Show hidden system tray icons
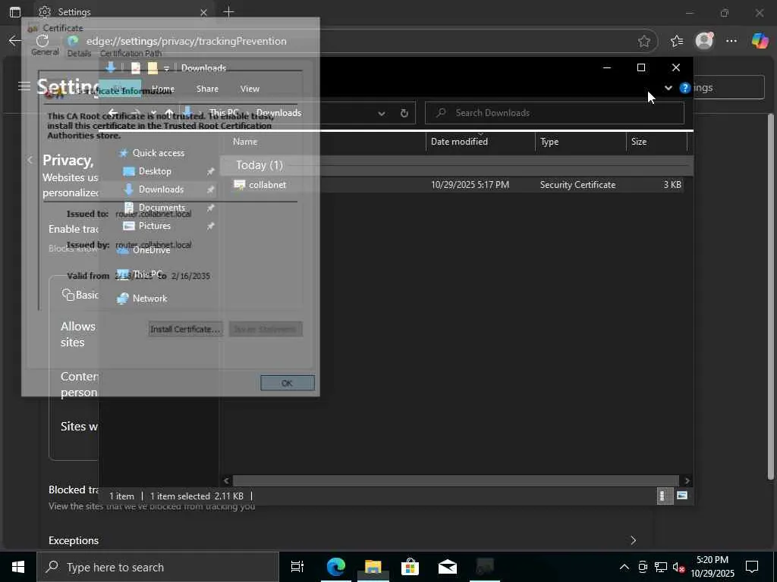 624,567
